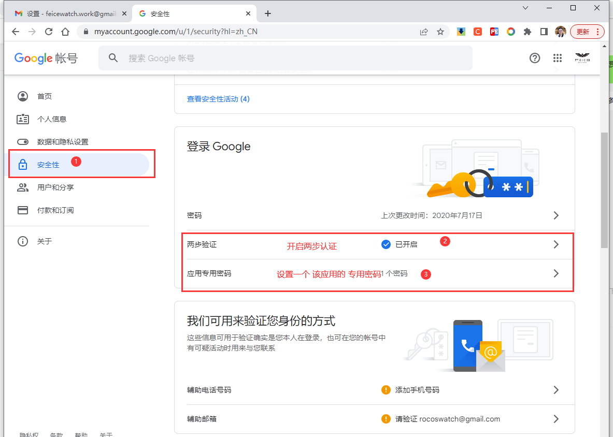
Task: Expand the 密码 row chevron
Action: click(556, 215)
